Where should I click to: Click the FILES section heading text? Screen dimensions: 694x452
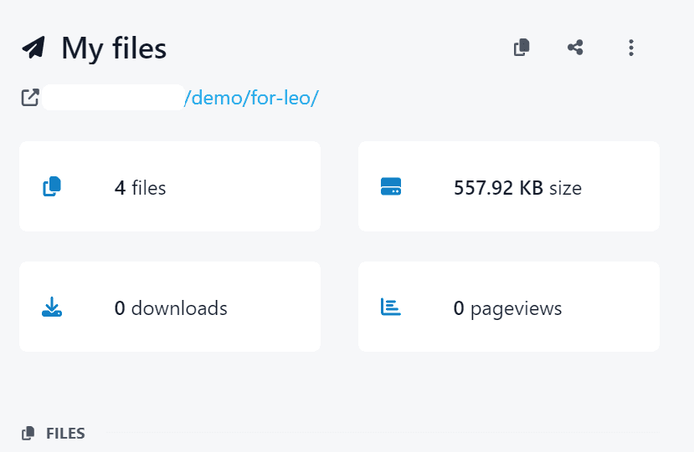[65, 434]
